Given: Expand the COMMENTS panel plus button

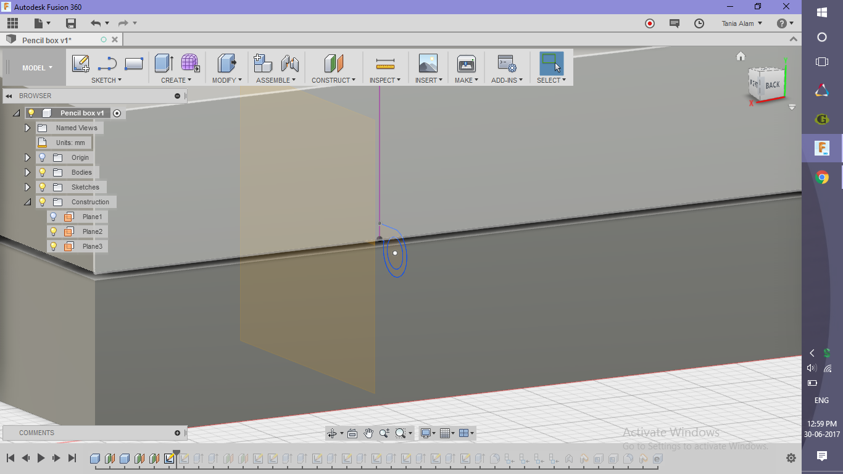Looking at the screenshot, I should coord(177,433).
